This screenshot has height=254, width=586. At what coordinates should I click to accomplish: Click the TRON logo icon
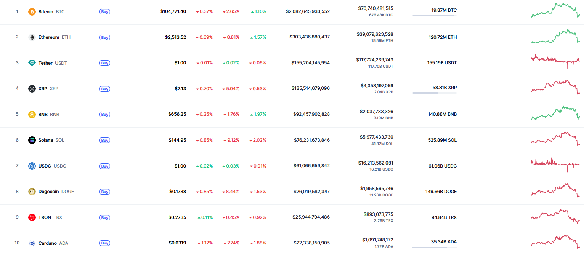click(32, 217)
